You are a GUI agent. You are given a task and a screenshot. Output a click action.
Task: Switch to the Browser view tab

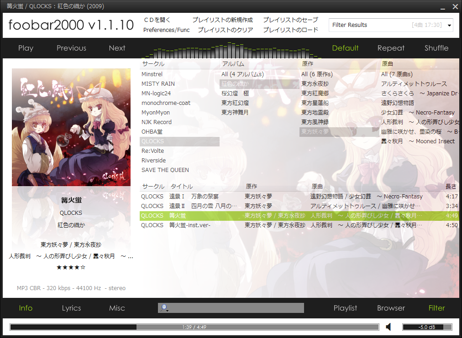coord(391,308)
